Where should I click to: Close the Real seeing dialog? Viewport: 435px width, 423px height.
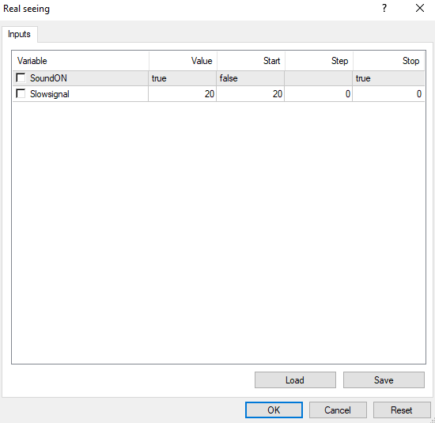pyautogui.click(x=420, y=9)
